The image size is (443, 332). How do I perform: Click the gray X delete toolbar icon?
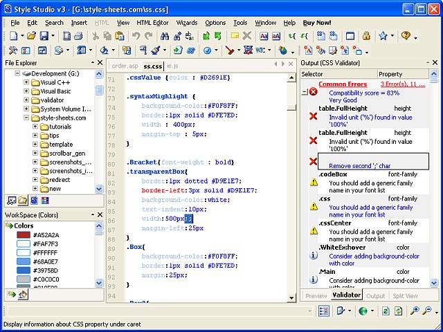[247, 36]
